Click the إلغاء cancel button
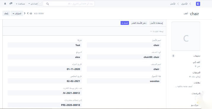Screen dimensions: 212x109 pos(6,14)
